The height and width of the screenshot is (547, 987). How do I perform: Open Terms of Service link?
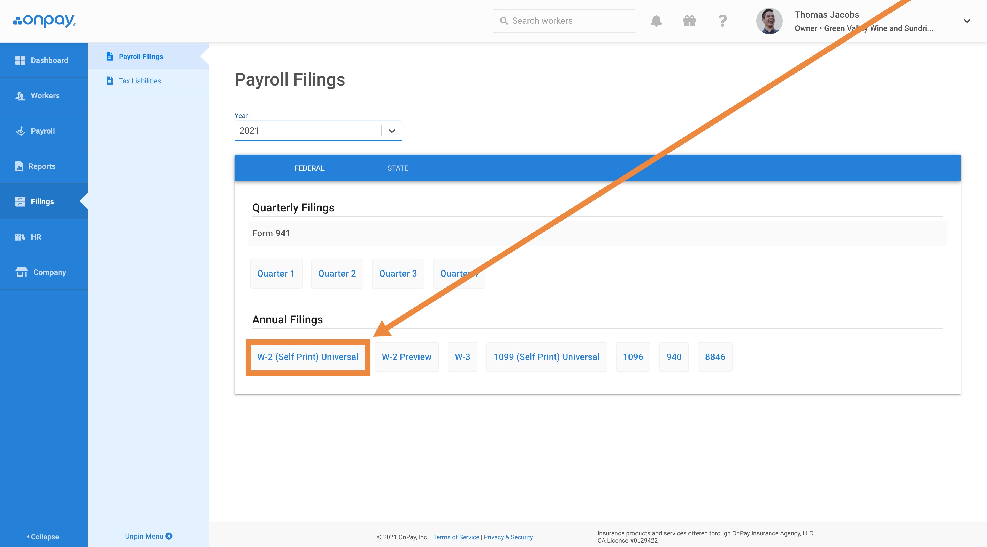point(456,537)
